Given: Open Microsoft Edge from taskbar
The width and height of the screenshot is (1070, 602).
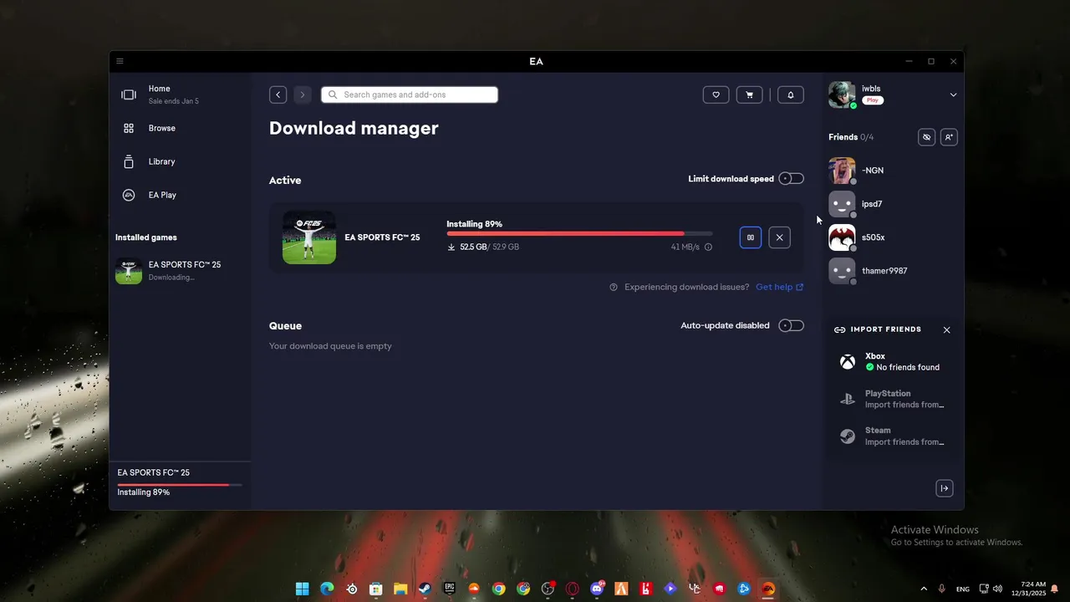Looking at the screenshot, I should tap(327, 589).
